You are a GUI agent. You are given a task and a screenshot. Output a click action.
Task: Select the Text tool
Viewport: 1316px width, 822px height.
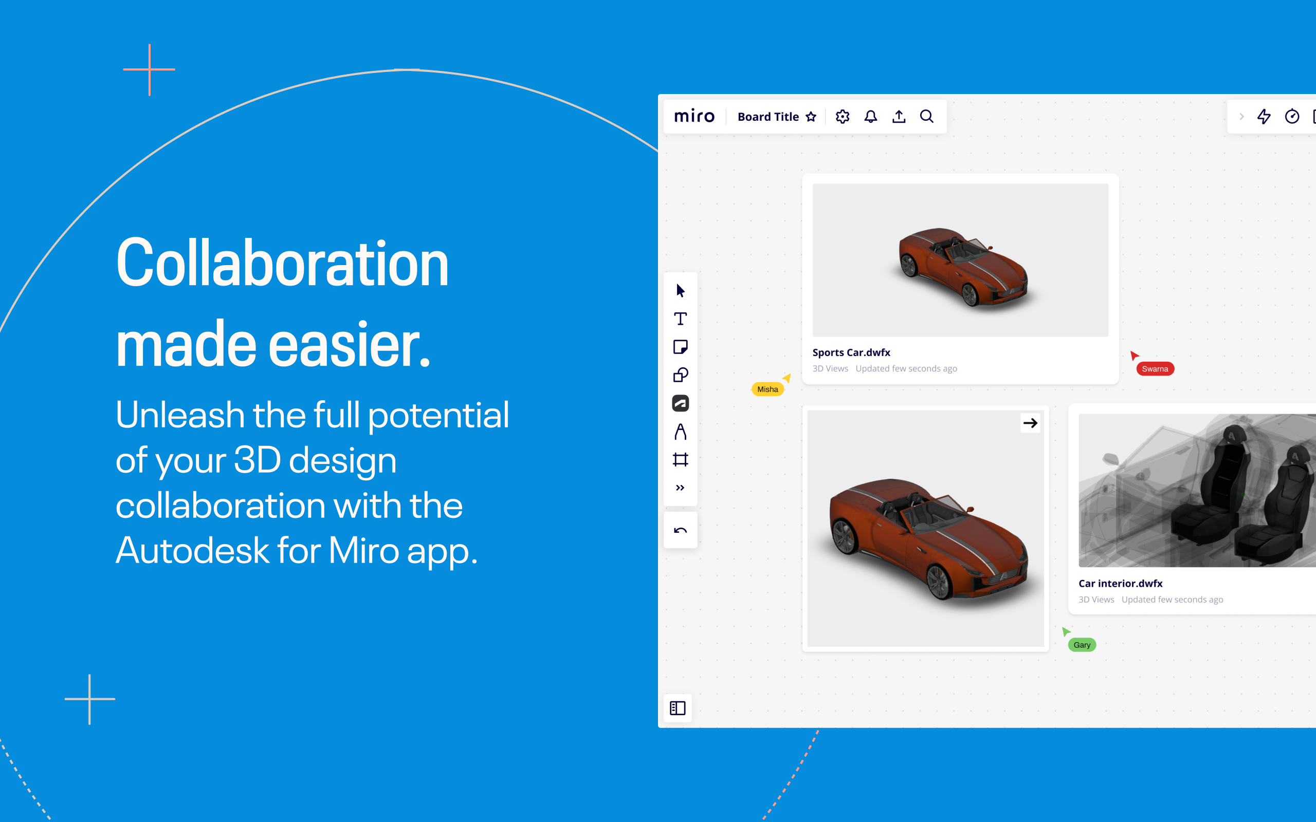coord(680,319)
